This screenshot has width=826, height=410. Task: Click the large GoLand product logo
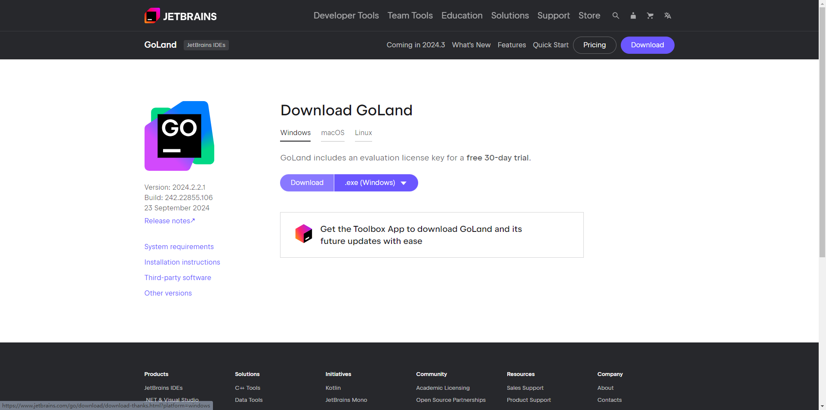point(179,136)
